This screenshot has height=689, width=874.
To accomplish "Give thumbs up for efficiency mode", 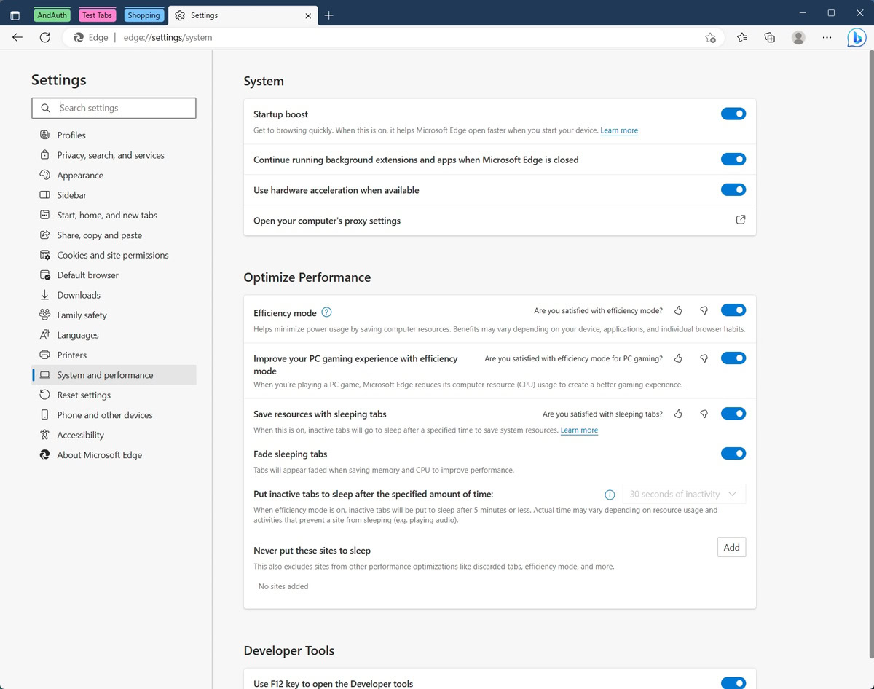I will point(679,311).
